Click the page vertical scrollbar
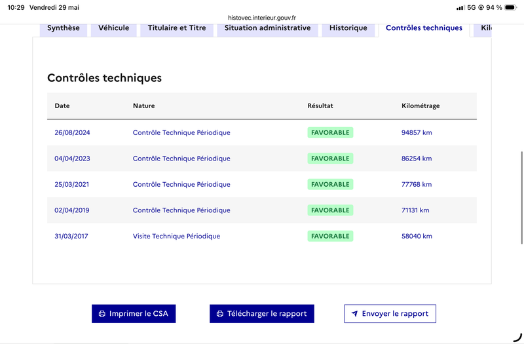 coord(521,198)
